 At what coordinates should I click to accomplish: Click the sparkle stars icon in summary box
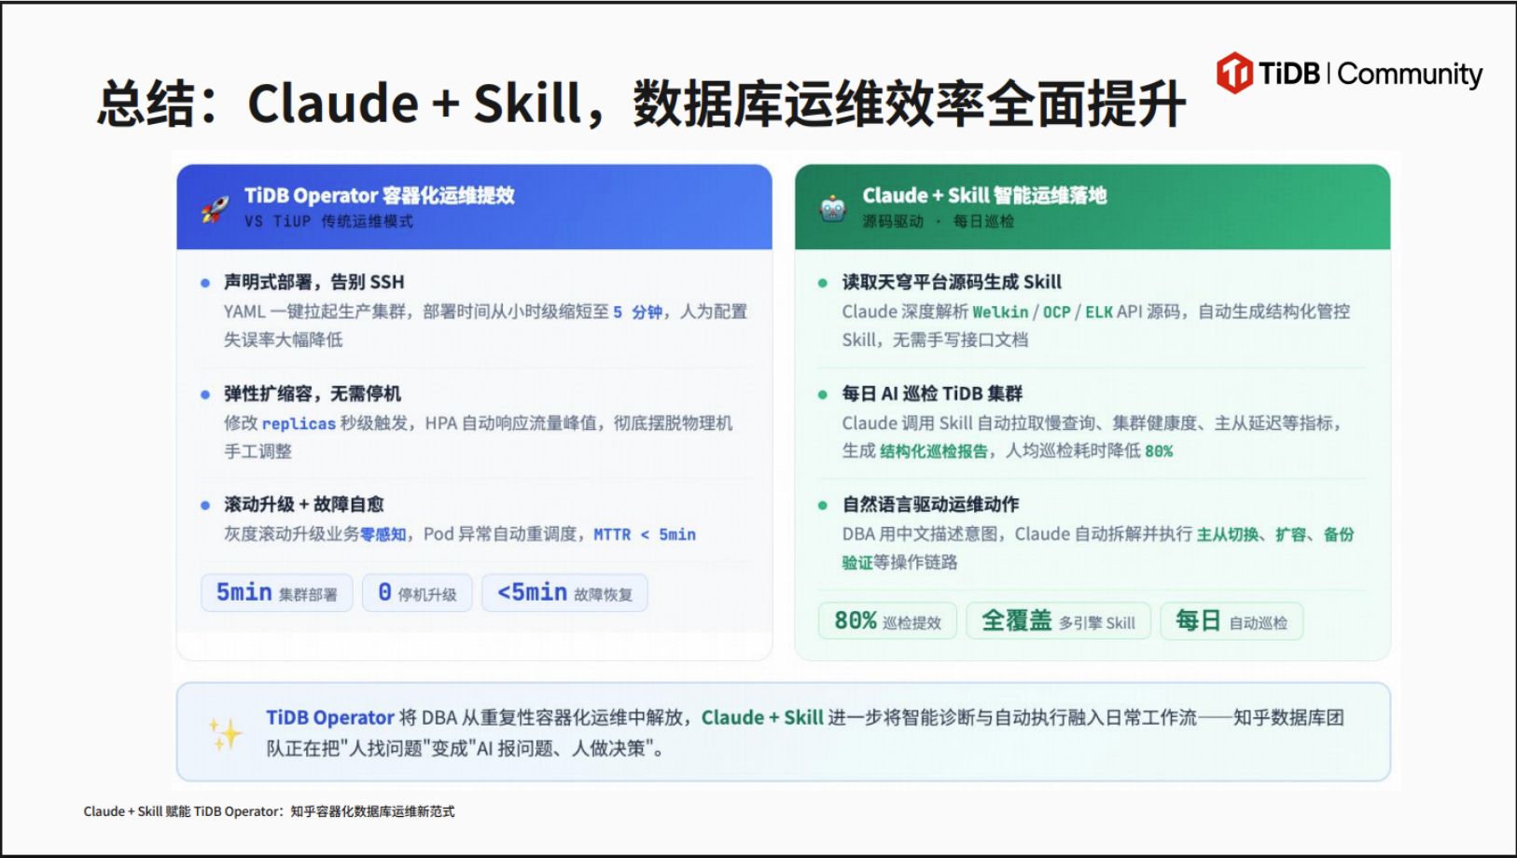(x=225, y=734)
